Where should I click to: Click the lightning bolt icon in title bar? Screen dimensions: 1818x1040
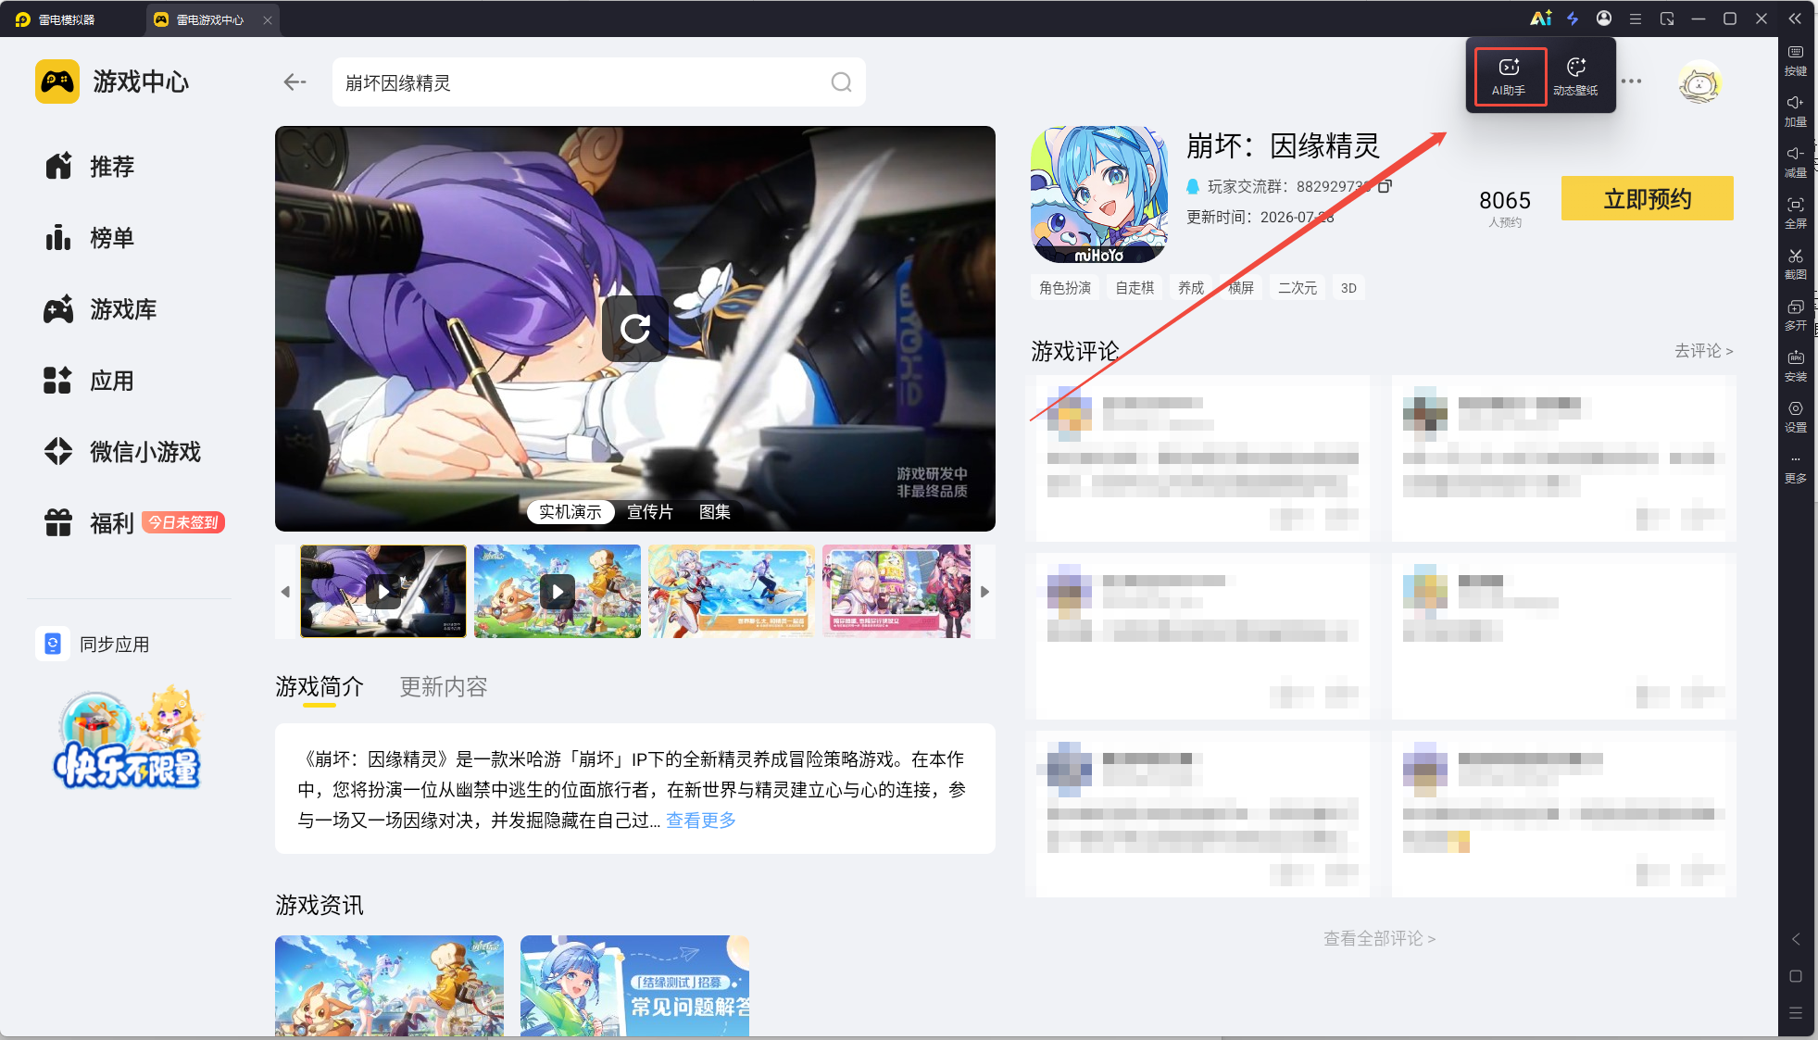(x=1573, y=19)
